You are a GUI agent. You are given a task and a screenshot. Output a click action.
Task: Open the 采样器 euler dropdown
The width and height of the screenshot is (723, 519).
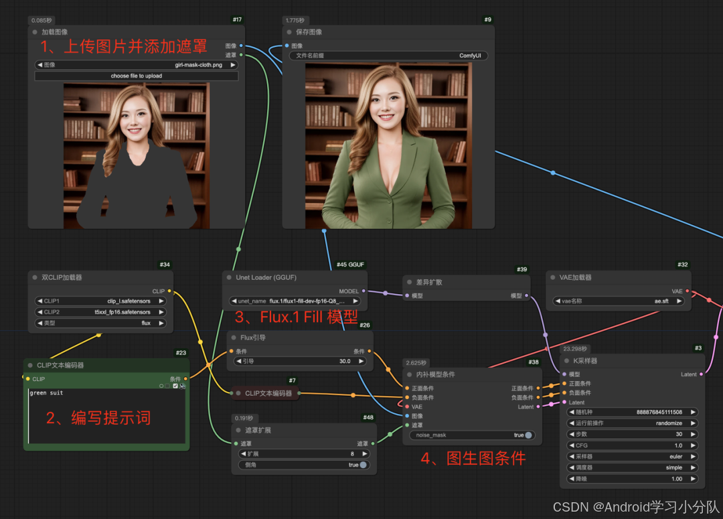tap(632, 456)
